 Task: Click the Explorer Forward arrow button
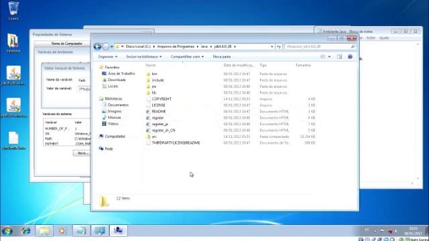tap(106, 47)
